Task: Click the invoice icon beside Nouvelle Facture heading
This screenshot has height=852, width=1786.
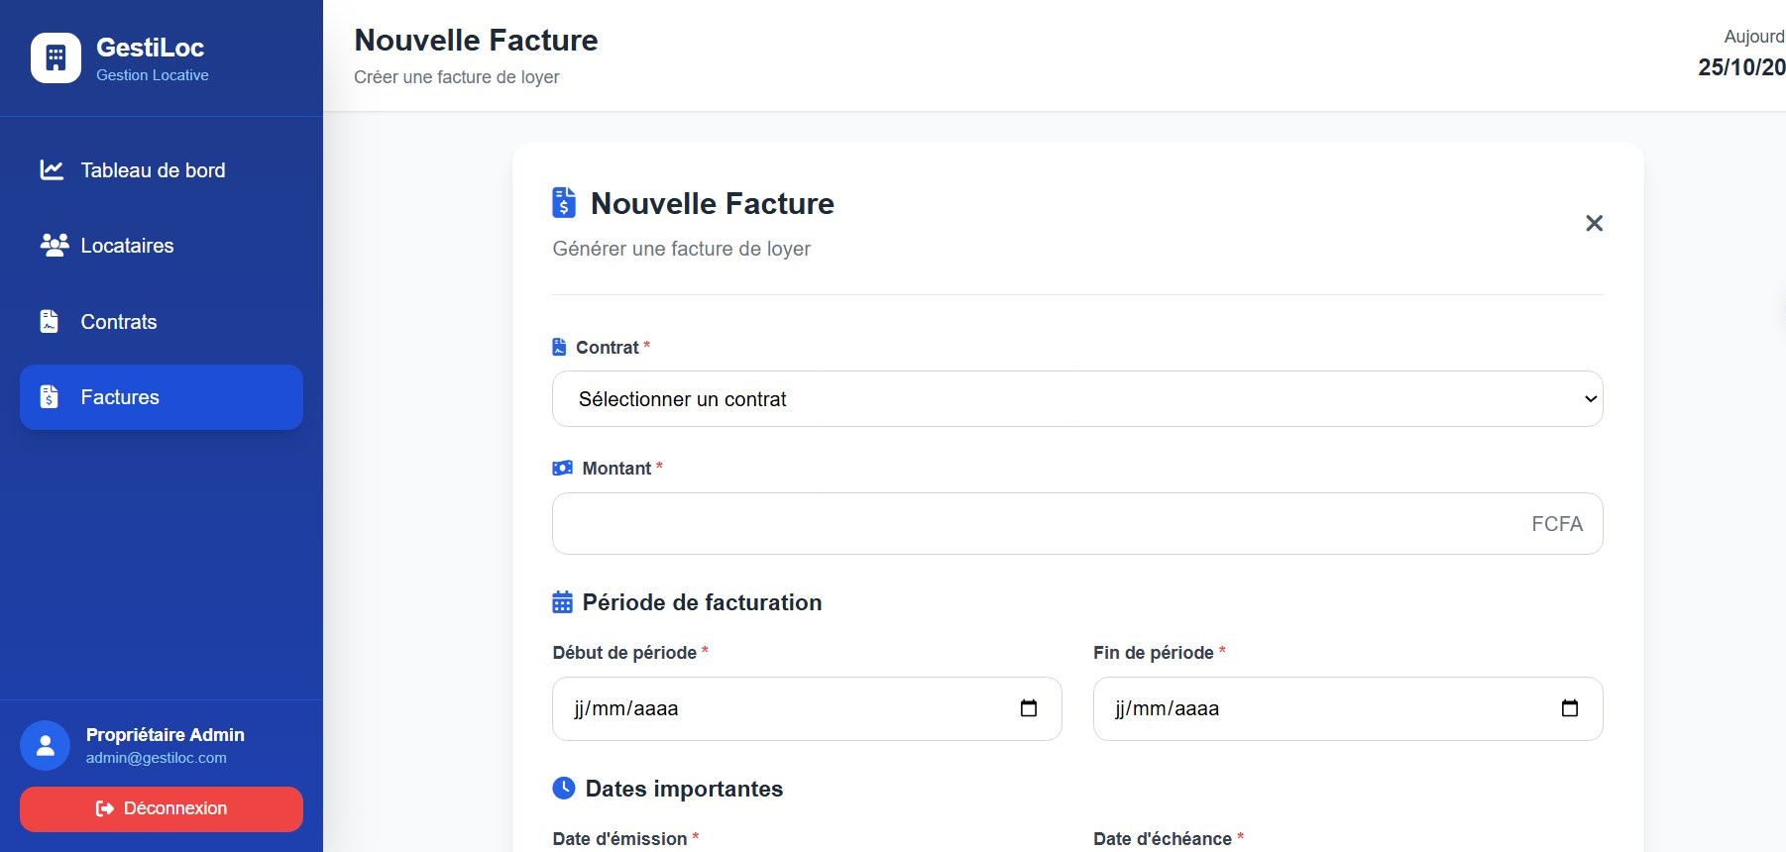Action: [x=564, y=202]
